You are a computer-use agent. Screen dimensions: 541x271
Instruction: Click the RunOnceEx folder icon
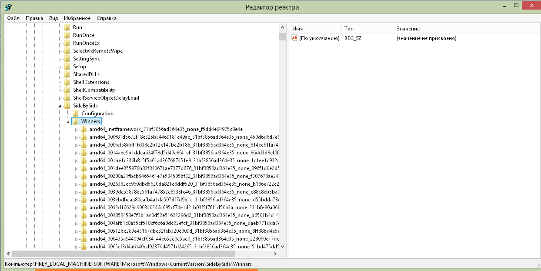(x=67, y=43)
